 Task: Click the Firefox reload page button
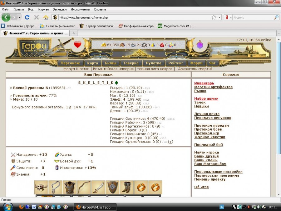point(27,17)
